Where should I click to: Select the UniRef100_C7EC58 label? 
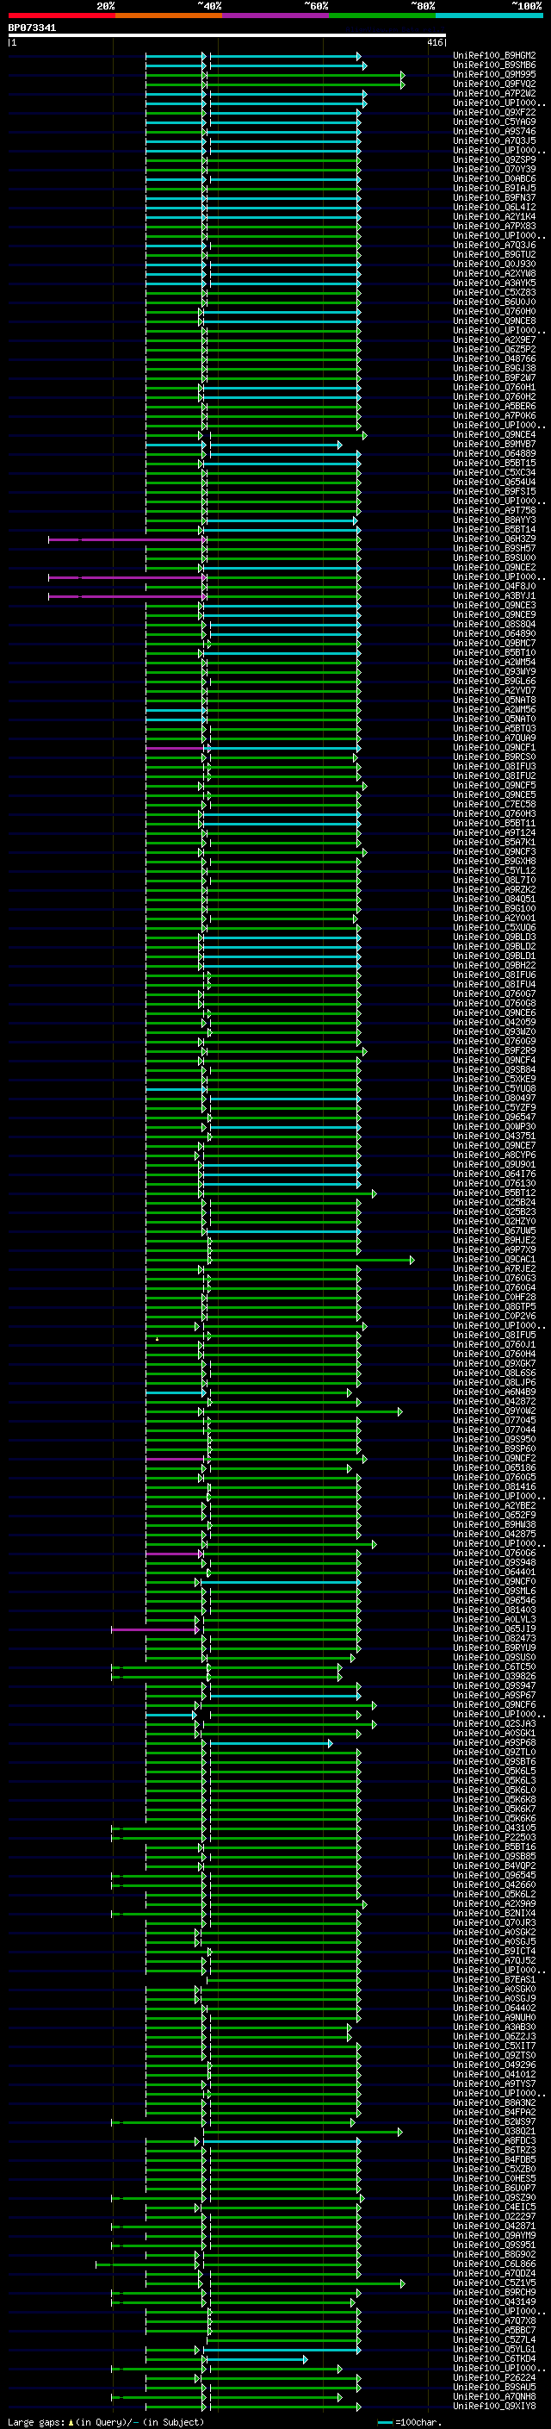[x=494, y=804]
